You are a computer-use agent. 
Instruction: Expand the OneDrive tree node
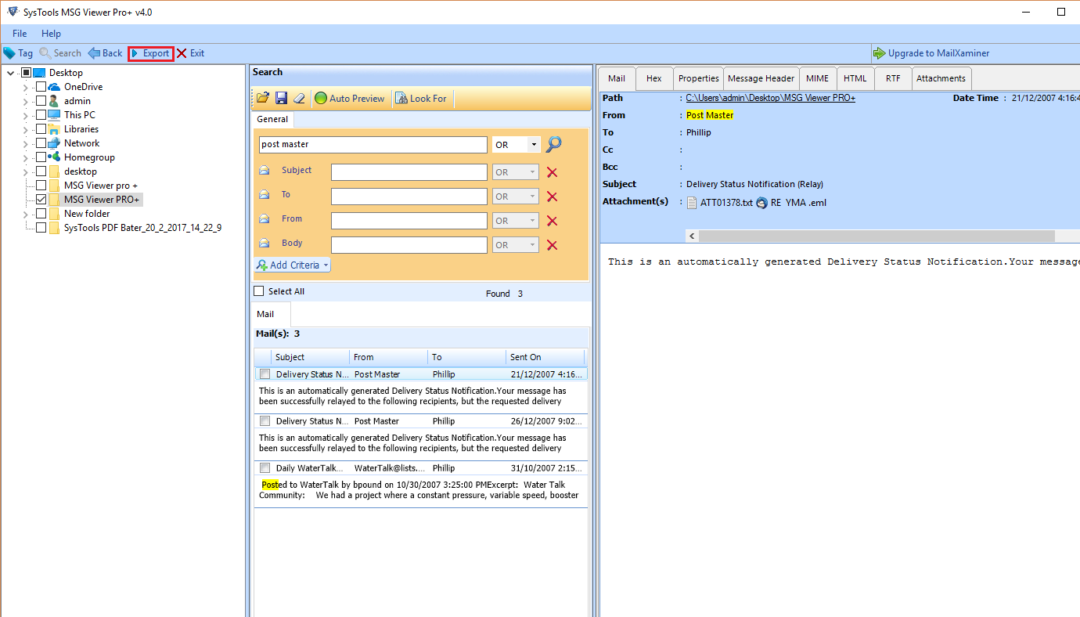[27, 87]
